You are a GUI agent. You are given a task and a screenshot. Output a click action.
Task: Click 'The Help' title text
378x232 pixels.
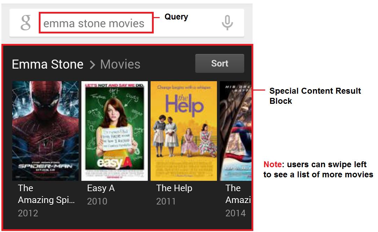point(174,188)
